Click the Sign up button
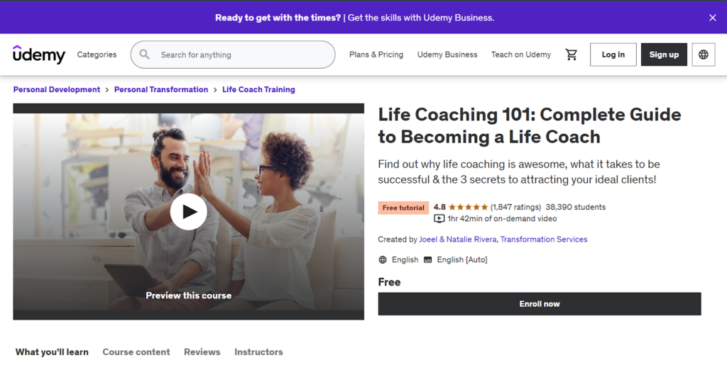The height and width of the screenshot is (365, 727). [664, 55]
